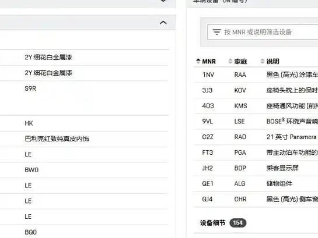This screenshot has width=318, height=238.
Task: Select the 3J3 KOV row
Action: point(256,90)
